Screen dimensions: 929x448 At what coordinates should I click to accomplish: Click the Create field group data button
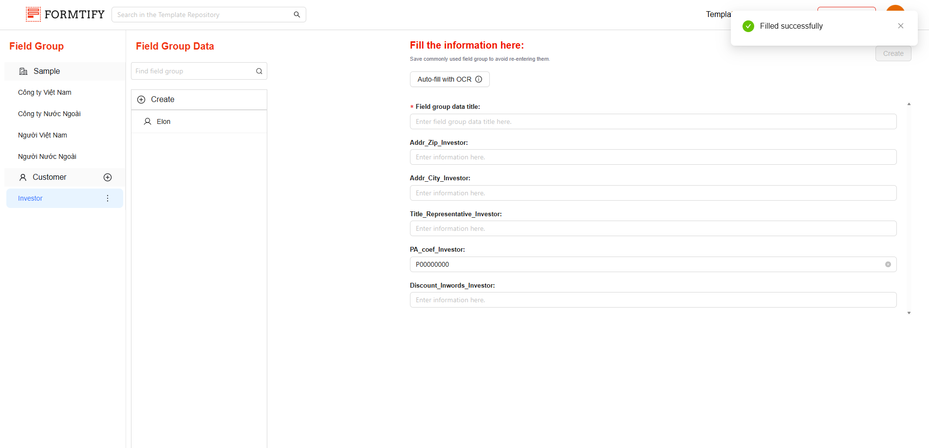tap(163, 100)
